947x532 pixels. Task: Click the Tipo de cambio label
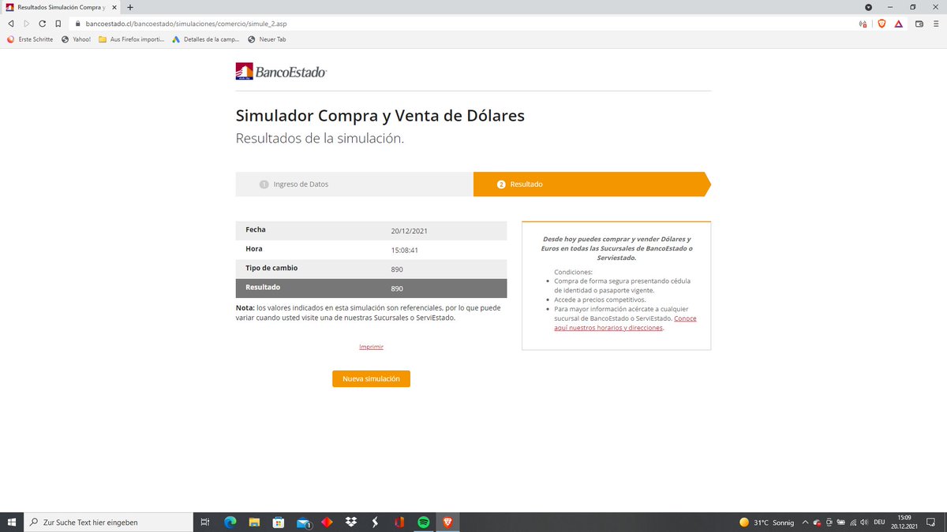tap(271, 268)
